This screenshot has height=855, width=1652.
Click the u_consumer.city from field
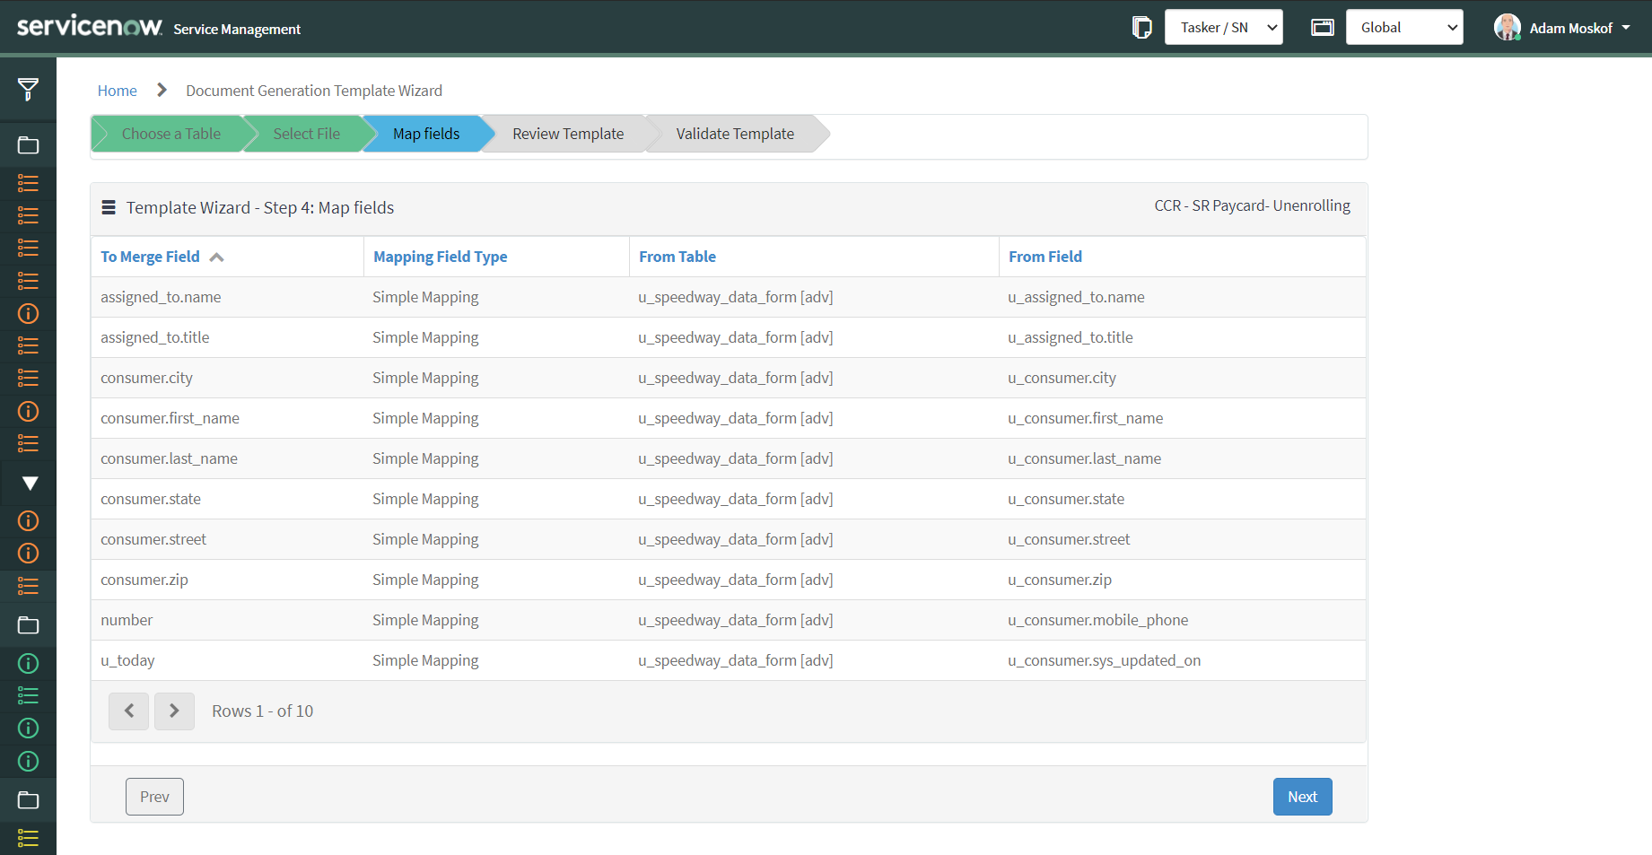click(1062, 378)
